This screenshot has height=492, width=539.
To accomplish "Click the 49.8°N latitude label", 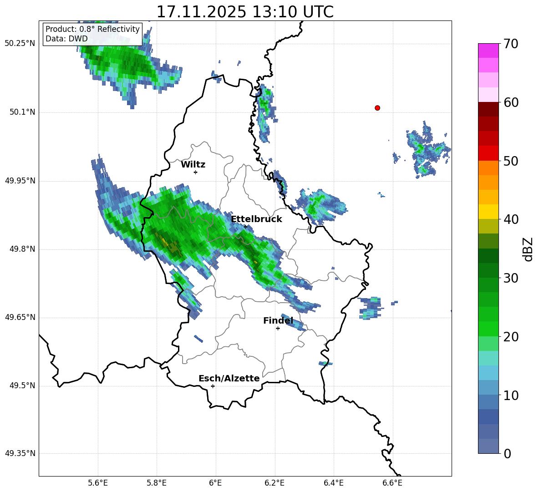I will point(22,249).
